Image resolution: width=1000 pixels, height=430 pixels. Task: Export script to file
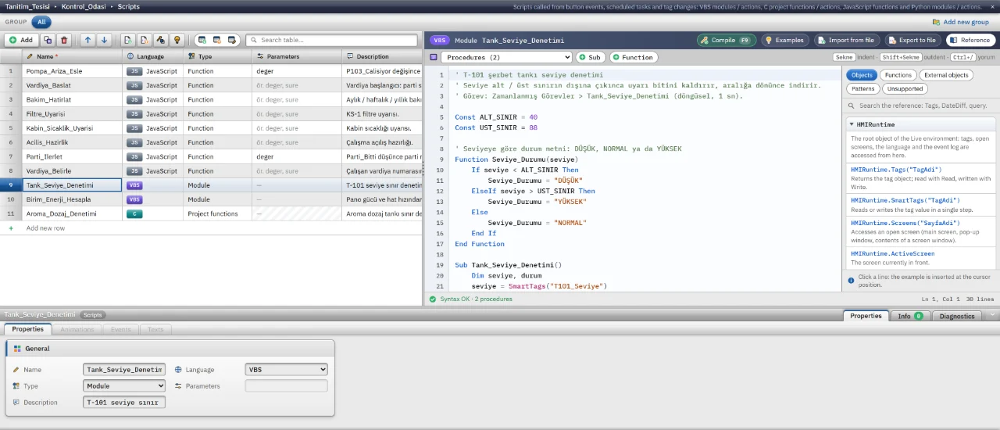[912, 40]
